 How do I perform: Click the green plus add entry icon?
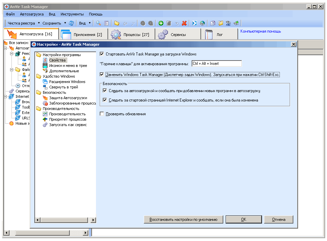[161, 23]
